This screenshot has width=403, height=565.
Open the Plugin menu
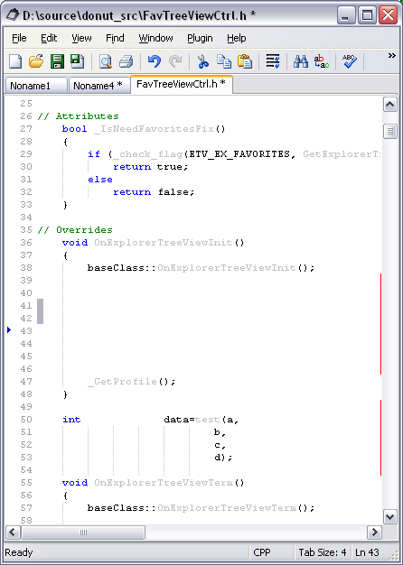click(x=200, y=38)
